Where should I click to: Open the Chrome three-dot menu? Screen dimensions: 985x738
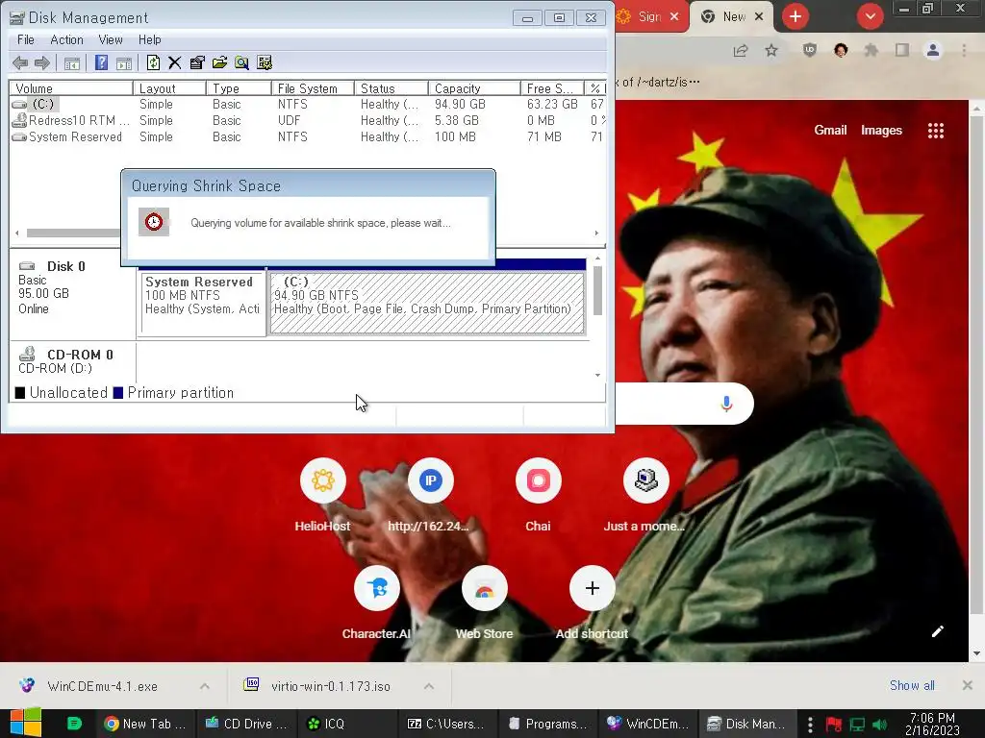[x=964, y=51]
